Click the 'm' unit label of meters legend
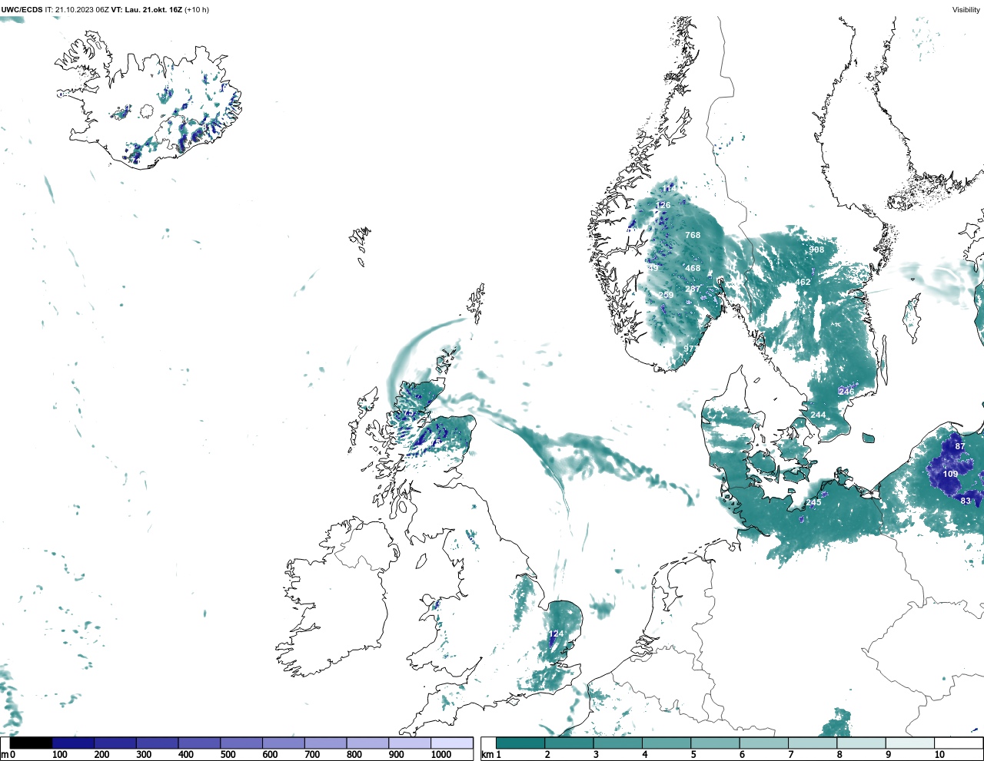This screenshot has height=761, width=984. pyautogui.click(x=5, y=755)
